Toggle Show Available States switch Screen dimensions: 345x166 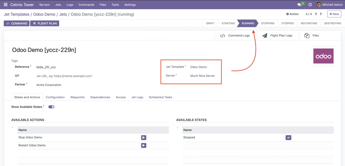click(x=51, y=107)
